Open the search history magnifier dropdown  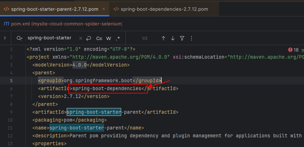click(19, 38)
